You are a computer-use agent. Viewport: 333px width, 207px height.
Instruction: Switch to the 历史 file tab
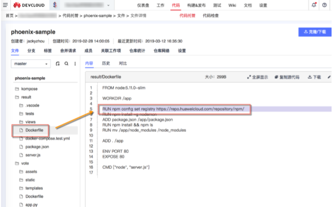click(x=106, y=63)
